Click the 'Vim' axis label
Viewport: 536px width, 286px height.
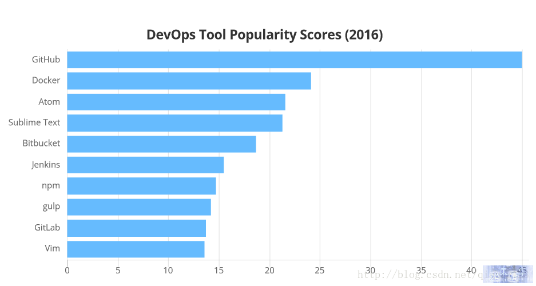[52, 248]
